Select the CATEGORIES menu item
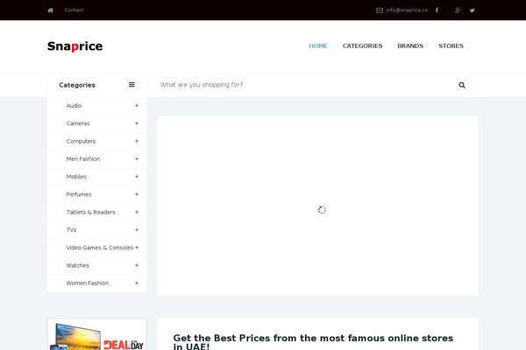The height and width of the screenshot is (350, 526). pyautogui.click(x=362, y=45)
